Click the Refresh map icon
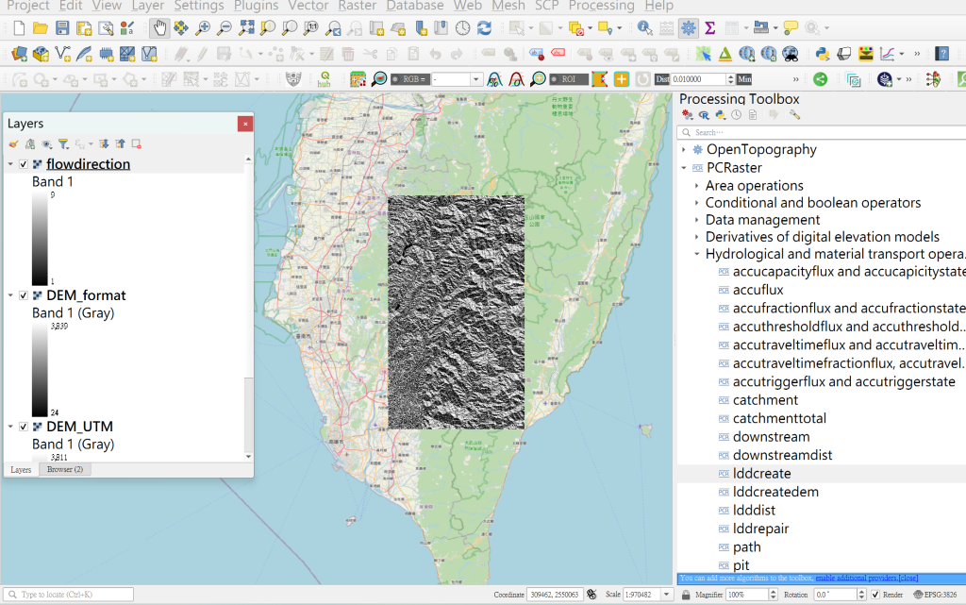966x605 pixels. tap(484, 27)
